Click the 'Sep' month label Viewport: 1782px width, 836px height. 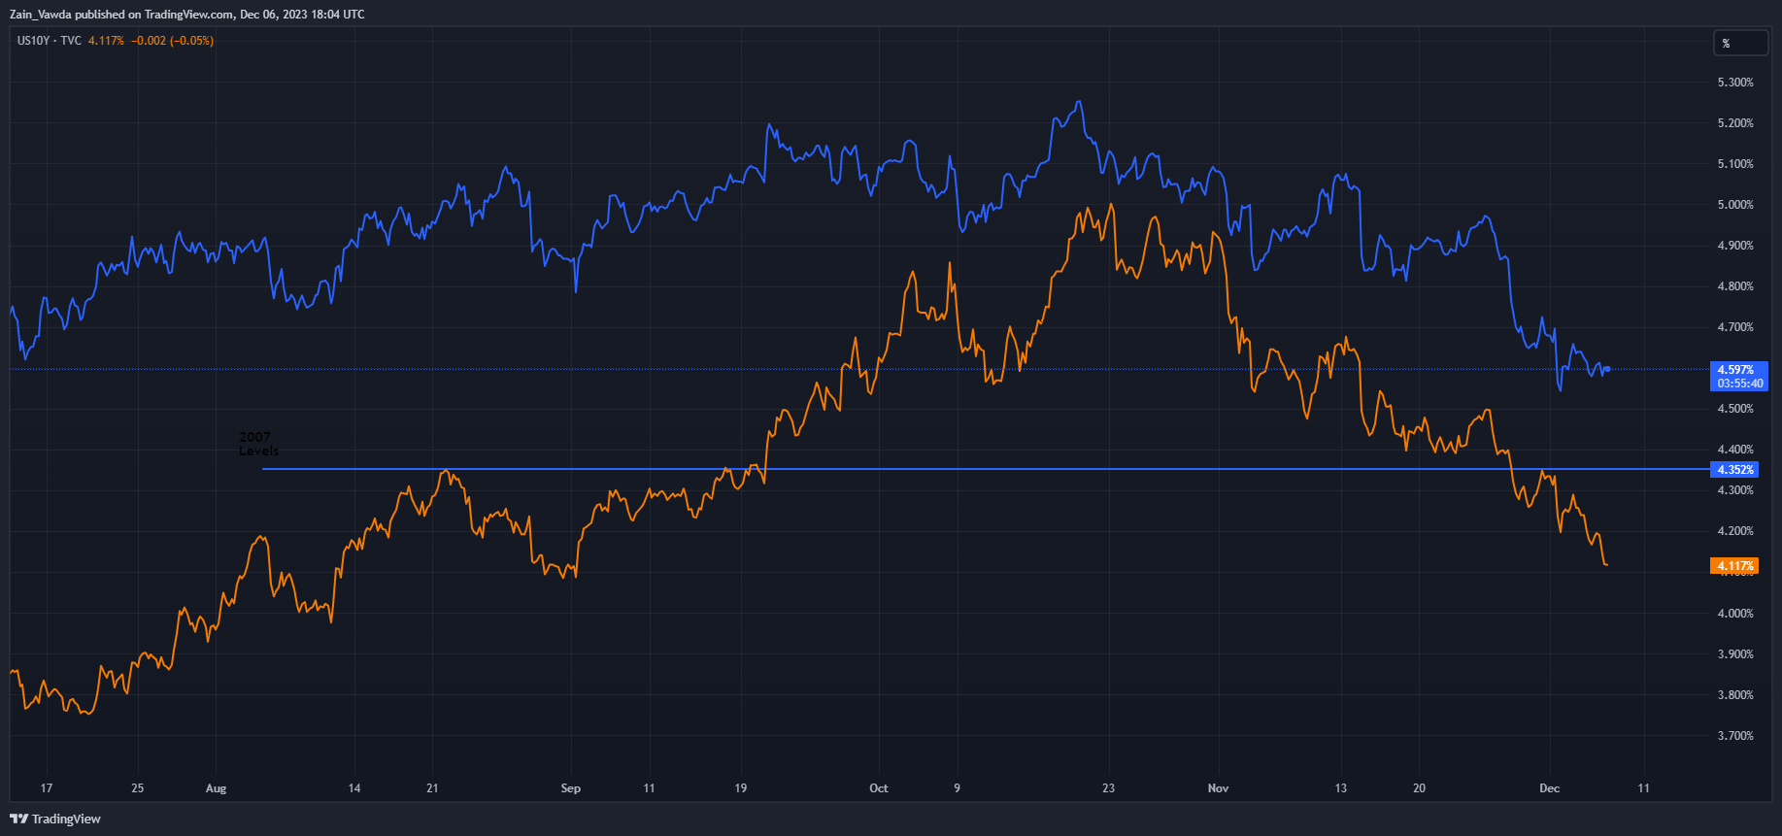(x=571, y=788)
